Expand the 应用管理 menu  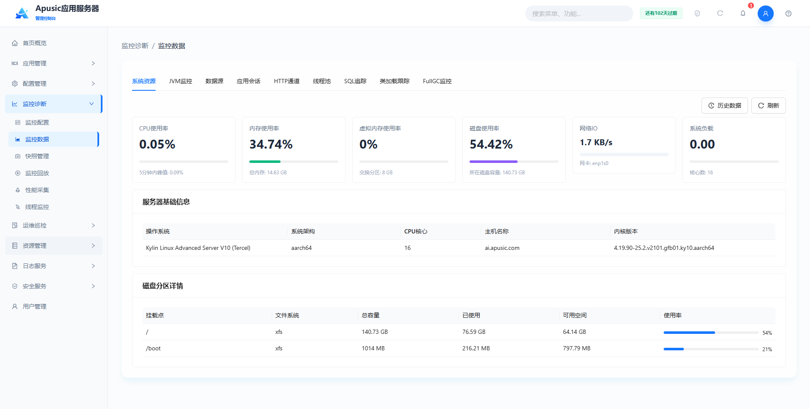(54, 63)
